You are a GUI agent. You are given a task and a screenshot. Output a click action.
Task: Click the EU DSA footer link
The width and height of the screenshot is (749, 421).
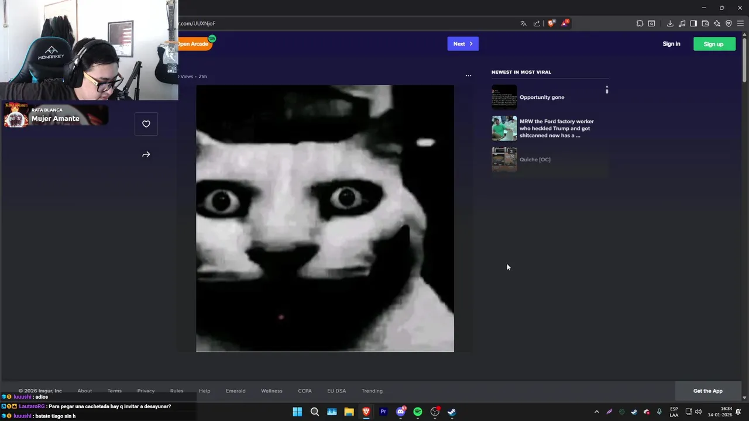coord(336,391)
